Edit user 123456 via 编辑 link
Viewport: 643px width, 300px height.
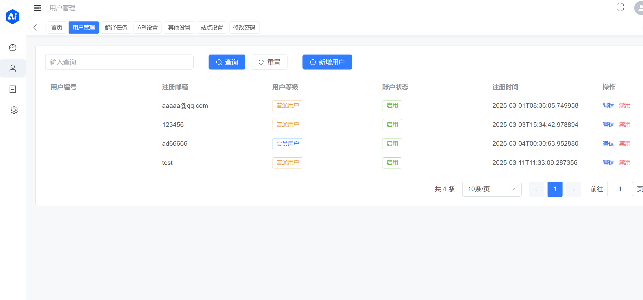click(x=608, y=124)
